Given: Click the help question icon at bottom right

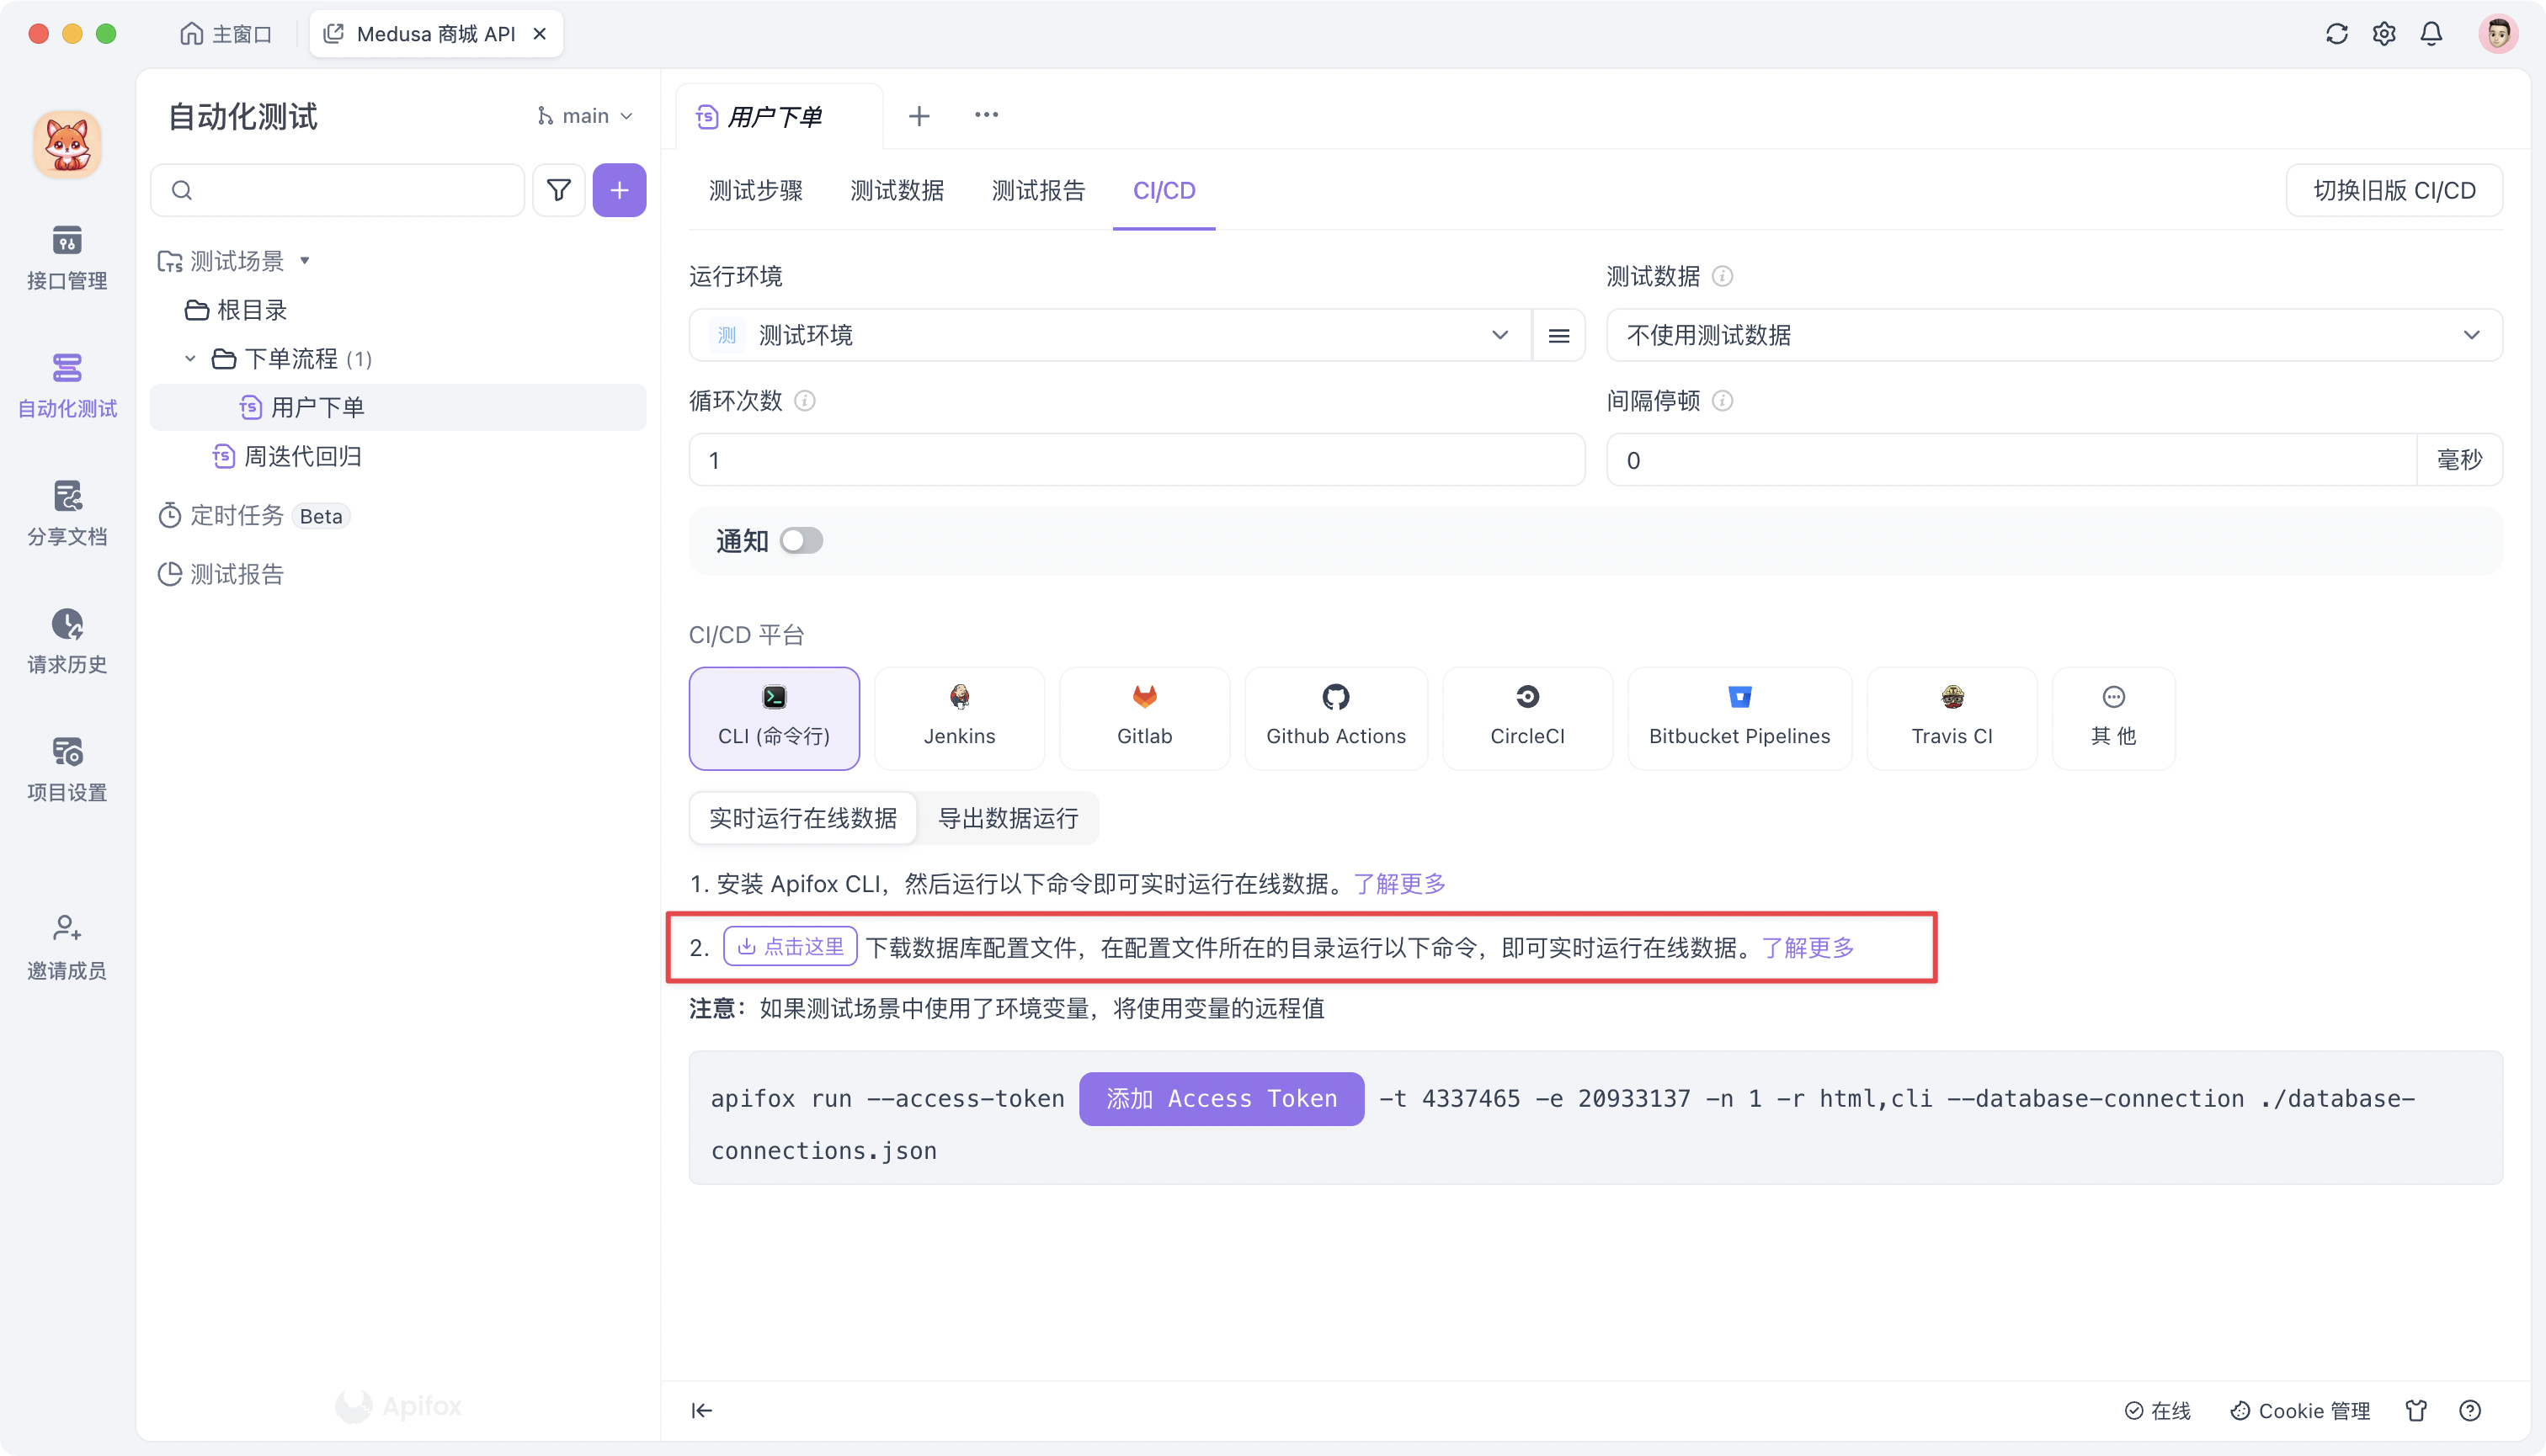Looking at the screenshot, I should pos(2470,1410).
